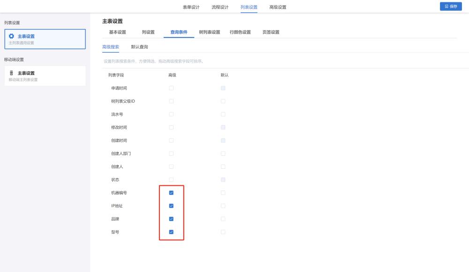The image size is (469, 272).
Task: Uncheck 高级 checkbox for IP地址
Action: coord(171,206)
